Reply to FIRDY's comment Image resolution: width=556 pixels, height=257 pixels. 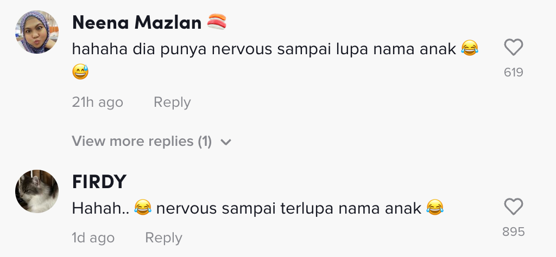(x=163, y=237)
